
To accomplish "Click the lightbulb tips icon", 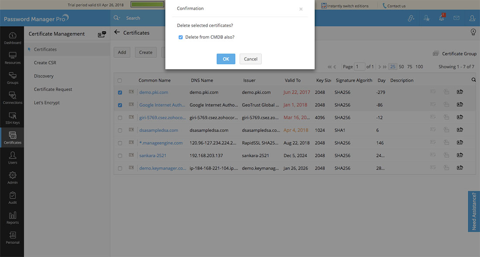I will [473, 32].
